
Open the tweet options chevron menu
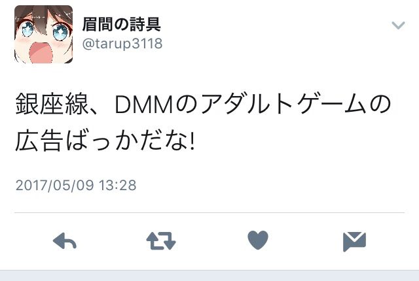click(398, 25)
